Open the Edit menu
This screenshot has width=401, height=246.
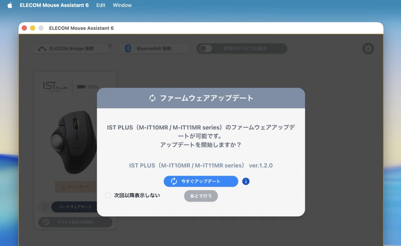tap(101, 5)
